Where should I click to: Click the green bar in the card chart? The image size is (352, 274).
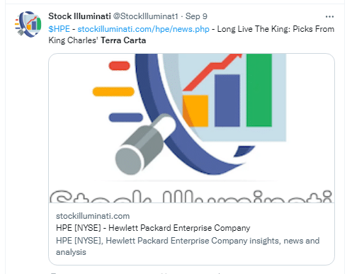259,90
